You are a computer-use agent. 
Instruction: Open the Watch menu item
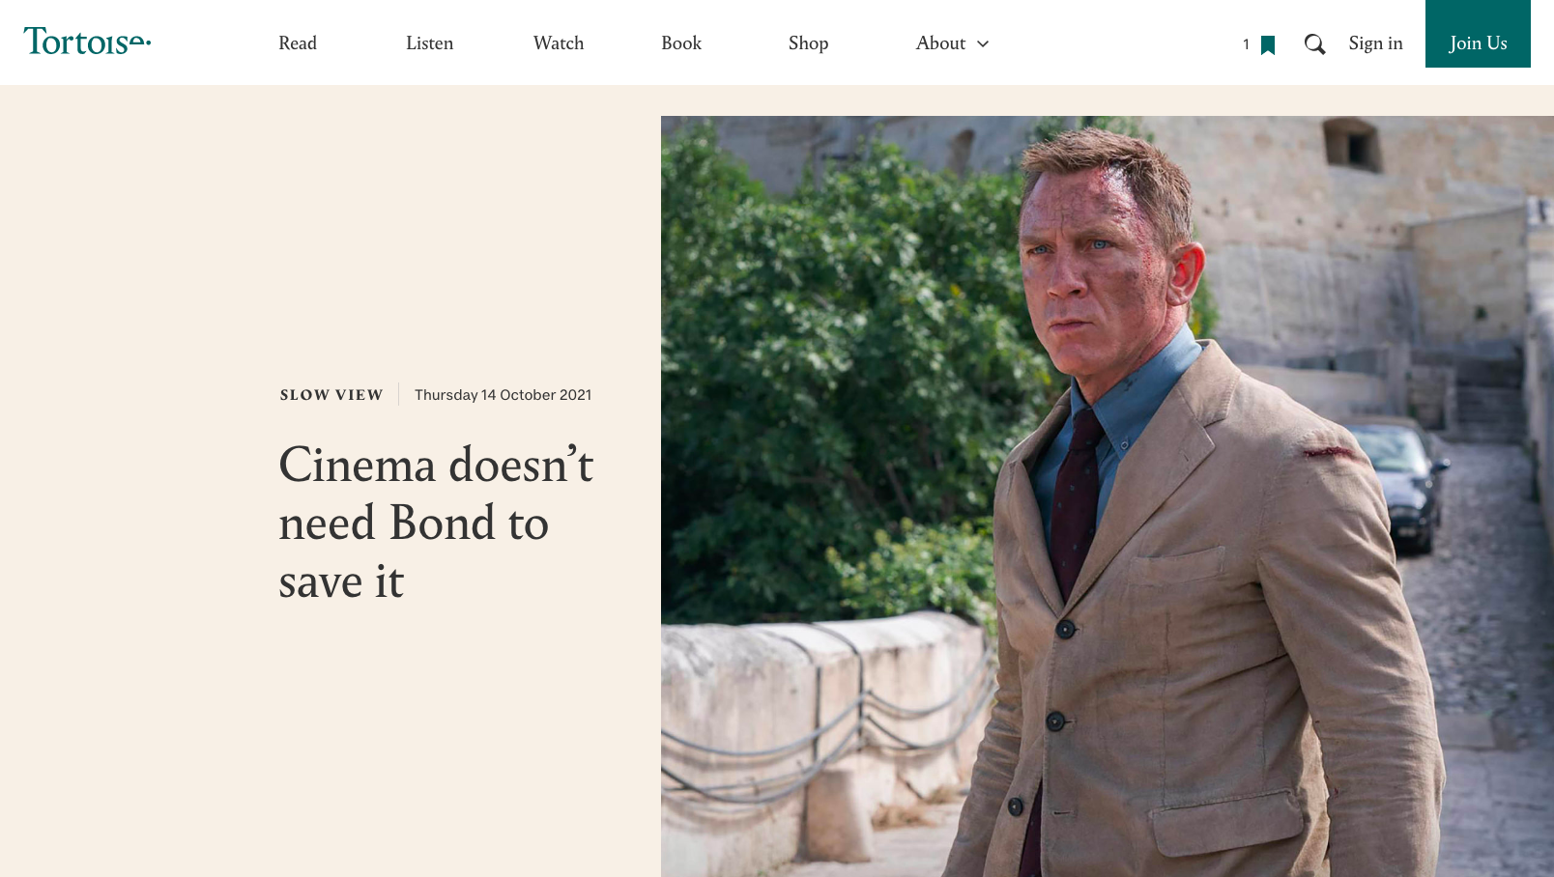(559, 43)
